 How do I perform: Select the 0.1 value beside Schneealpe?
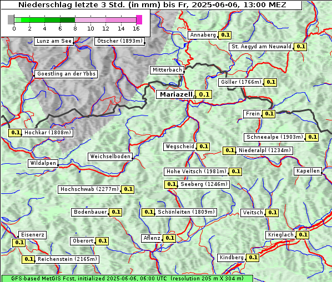pos(312,137)
